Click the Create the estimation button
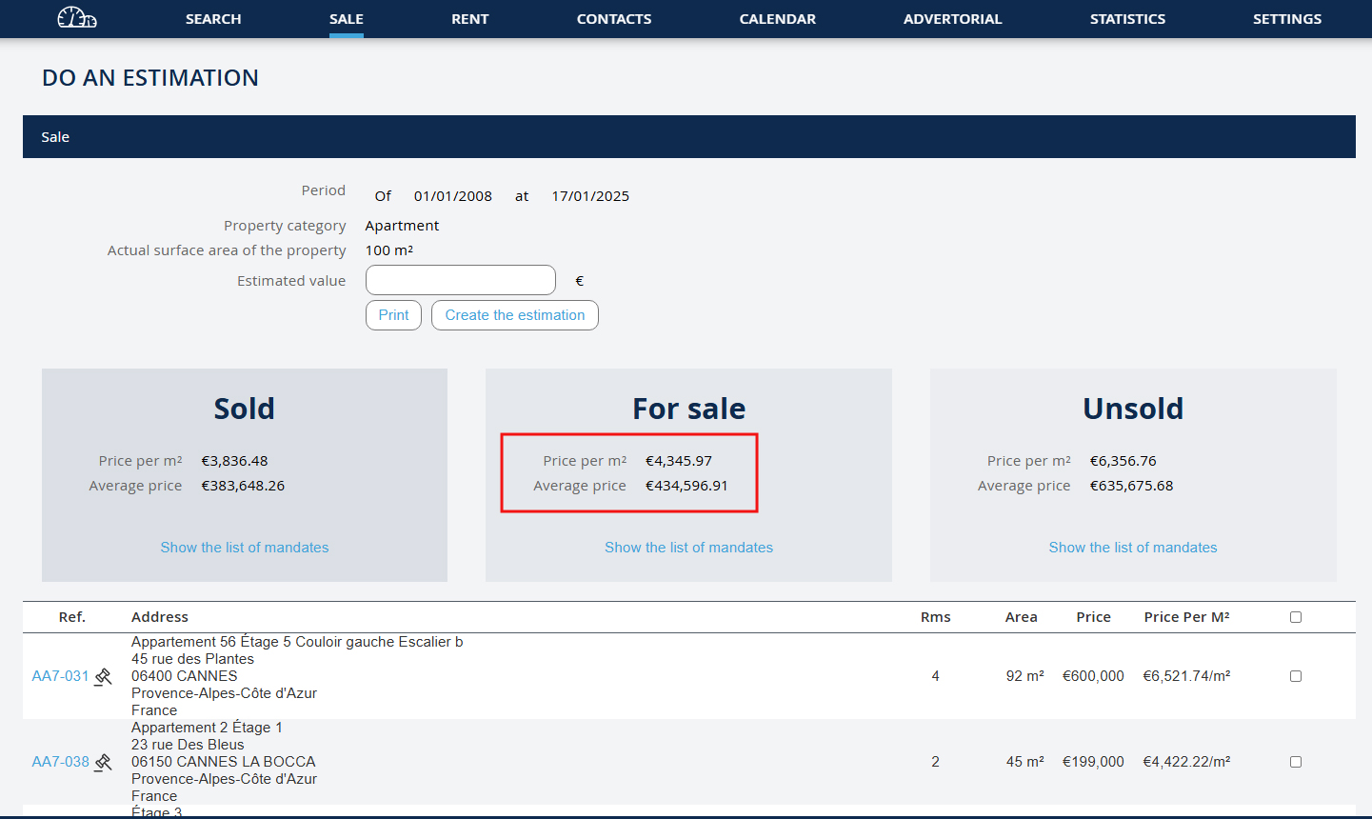The height and width of the screenshot is (819, 1372). (x=514, y=315)
